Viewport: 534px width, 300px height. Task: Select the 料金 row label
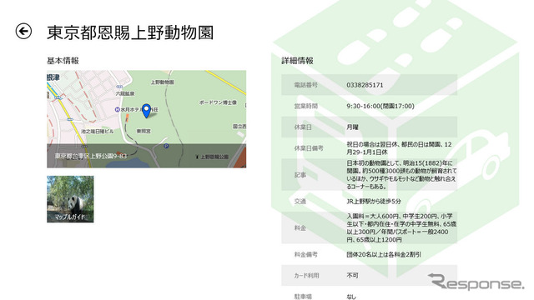coord(300,227)
